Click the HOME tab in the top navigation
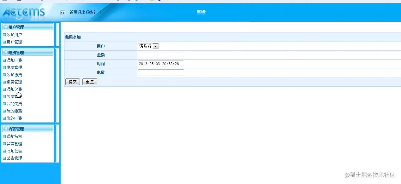The width and height of the screenshot is (401, 184). [x=201, y=12]
